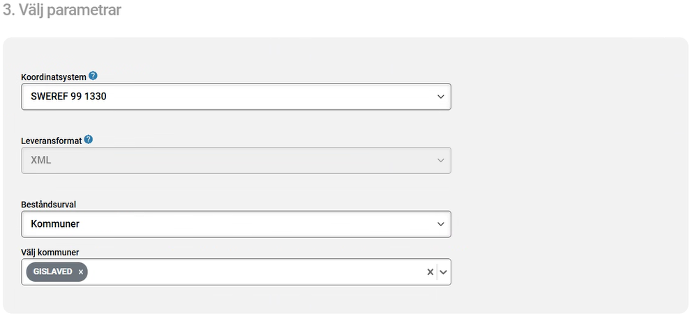The height and width of the screenshot is (318, 690).
Task: Click the Koordinatsystem help question-mark icon
Action: pyautogui.click(x=93, y=76)
